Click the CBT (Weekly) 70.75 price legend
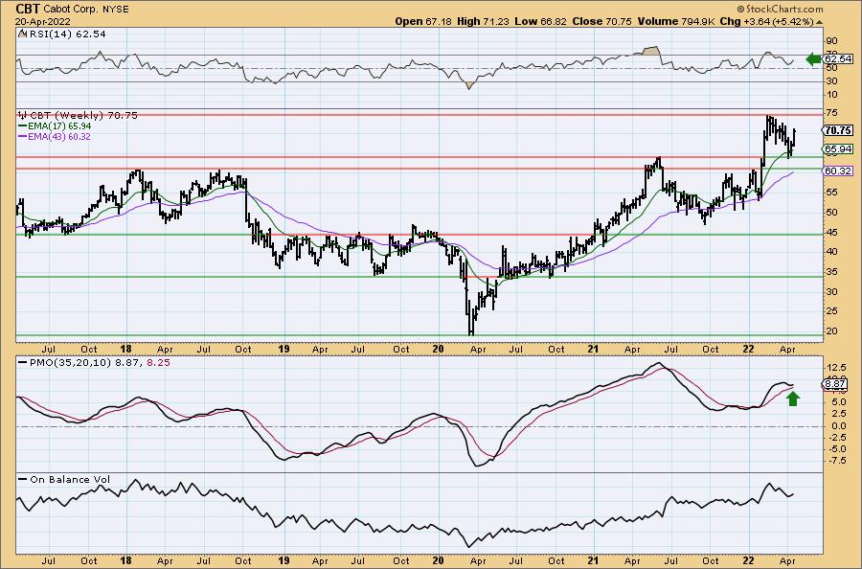 (83, 116)
